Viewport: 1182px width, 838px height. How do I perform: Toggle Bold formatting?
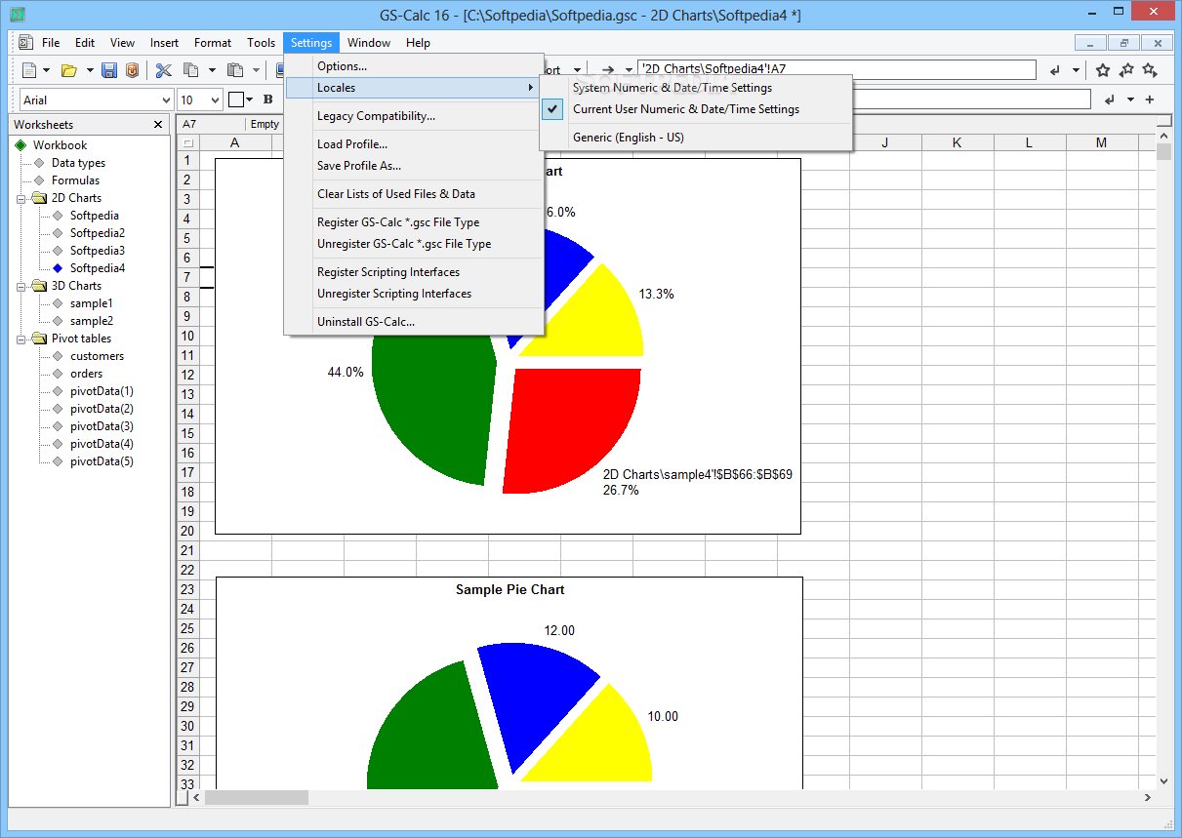[x=267, y=100]
